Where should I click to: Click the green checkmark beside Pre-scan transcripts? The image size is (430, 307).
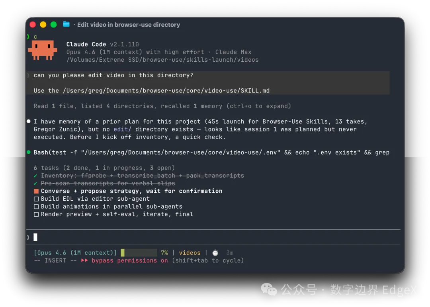click(36, 183)
